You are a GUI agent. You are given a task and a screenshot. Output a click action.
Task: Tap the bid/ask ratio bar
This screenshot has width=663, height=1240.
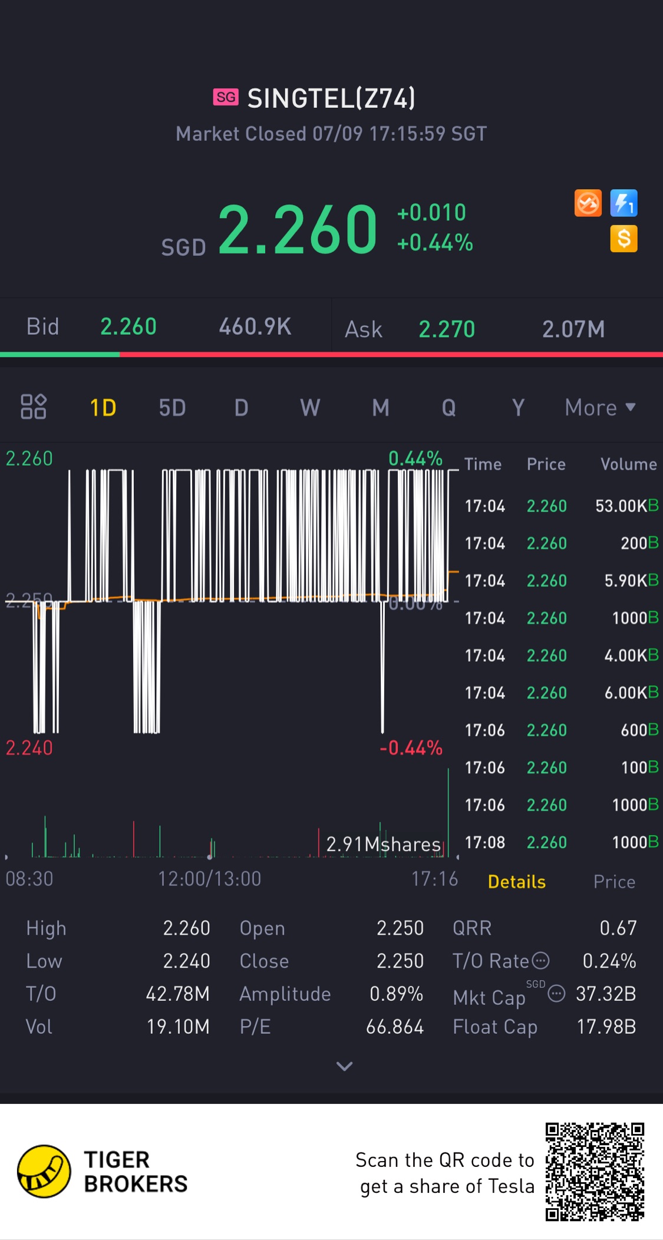coord(331,354)
